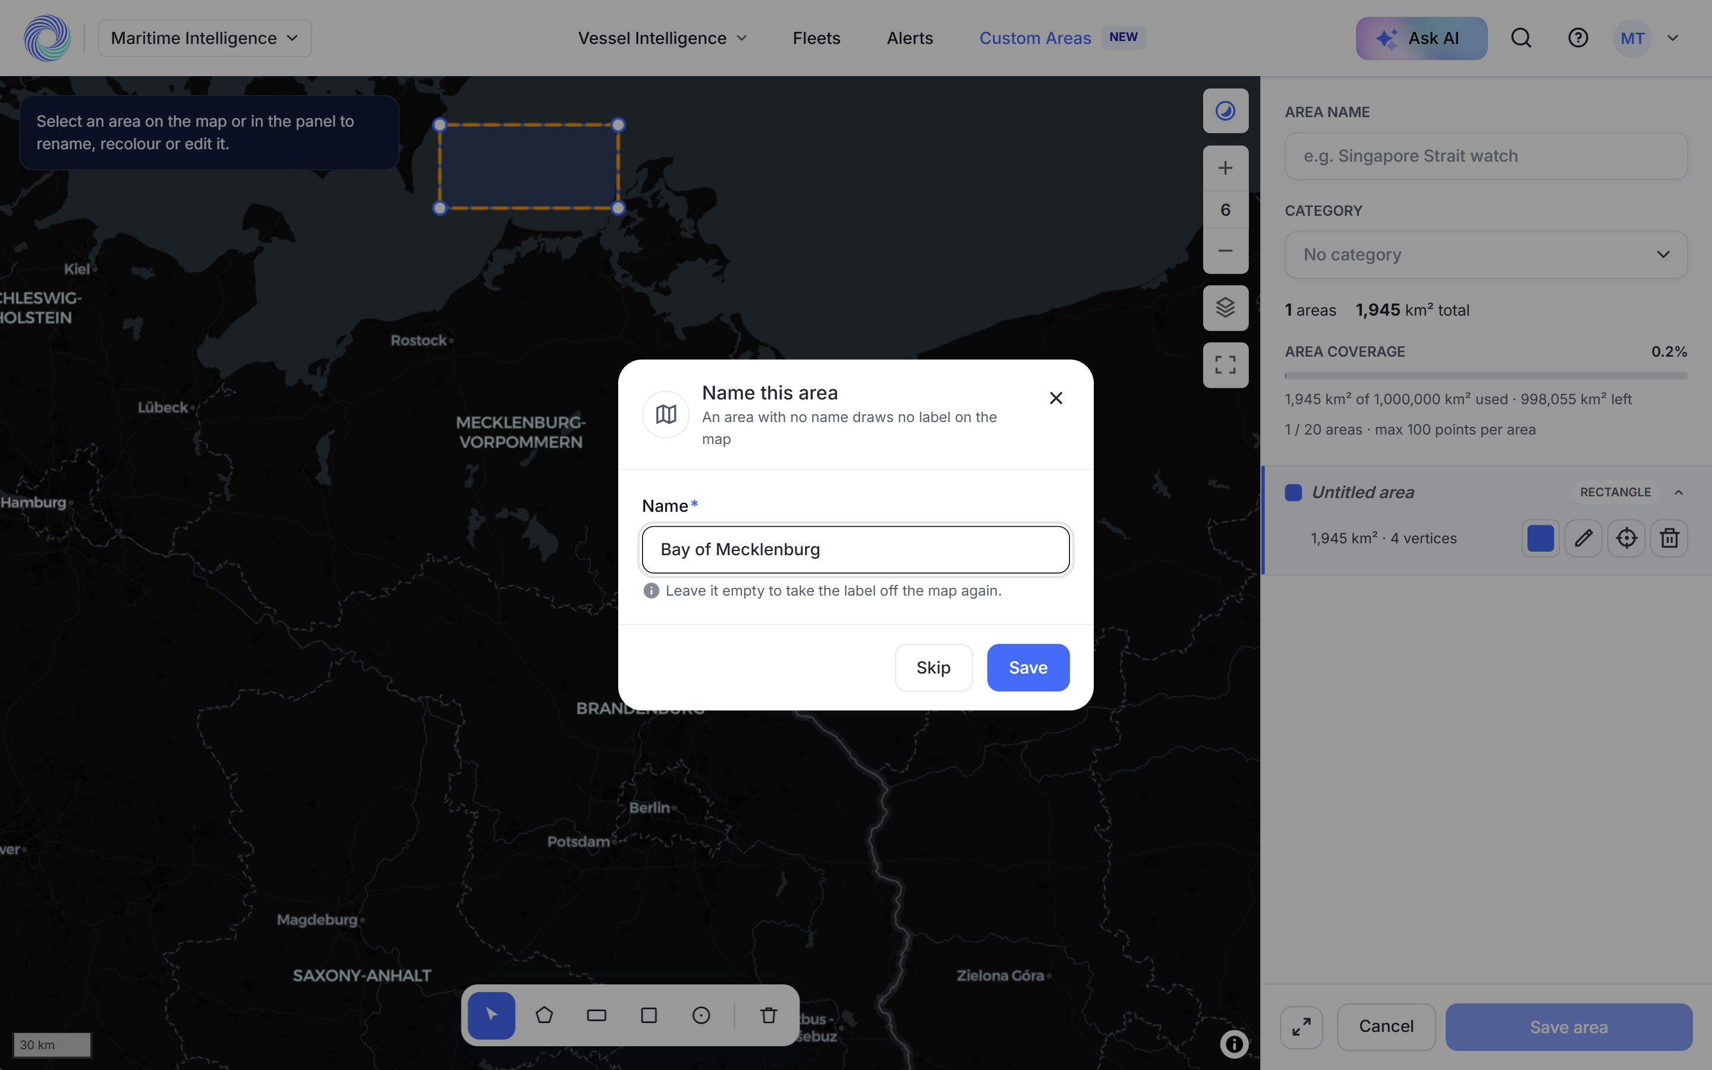Open the map attribution info icon

click(1234, 1044)
